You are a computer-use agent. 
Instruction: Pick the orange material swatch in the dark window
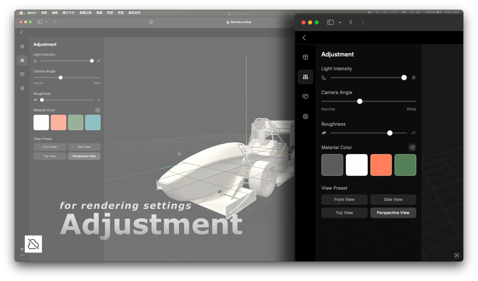(x=381, y=165)
